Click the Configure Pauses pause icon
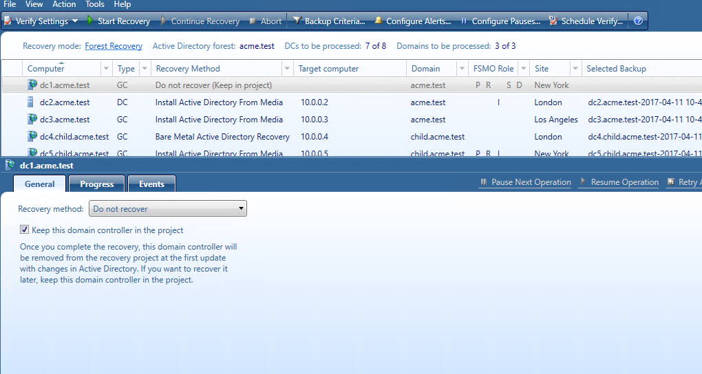Image resolution: width=702 pixels, height=374 pixels. [464, 21]
